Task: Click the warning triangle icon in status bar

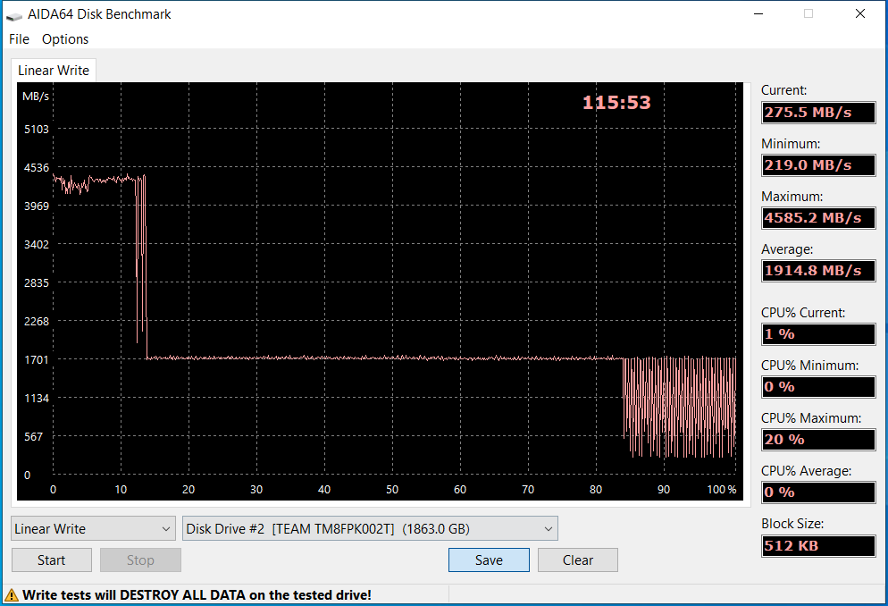Action: [x=12, y=595]
